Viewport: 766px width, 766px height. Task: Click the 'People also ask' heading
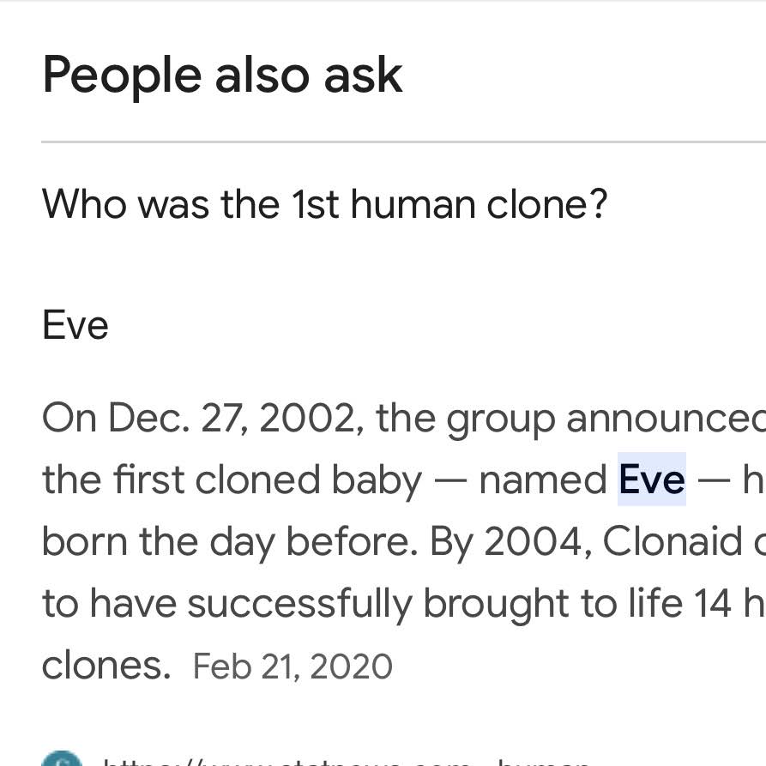[x=222, y=75]
